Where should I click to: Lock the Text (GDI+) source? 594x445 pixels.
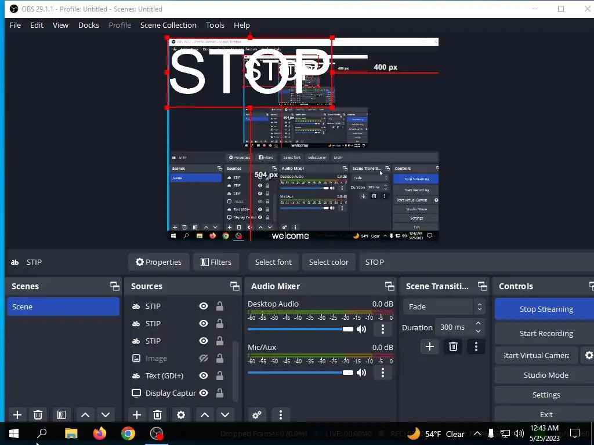tap(220, 375)
